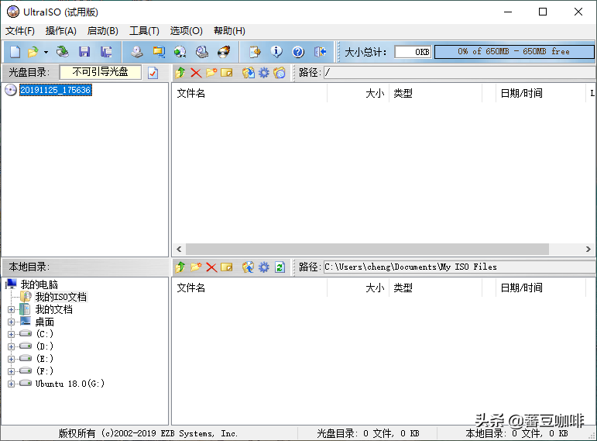Click the view-mode folder icon in the disc pane toolbar
597x441 pixels.
(x=280, y=72)
